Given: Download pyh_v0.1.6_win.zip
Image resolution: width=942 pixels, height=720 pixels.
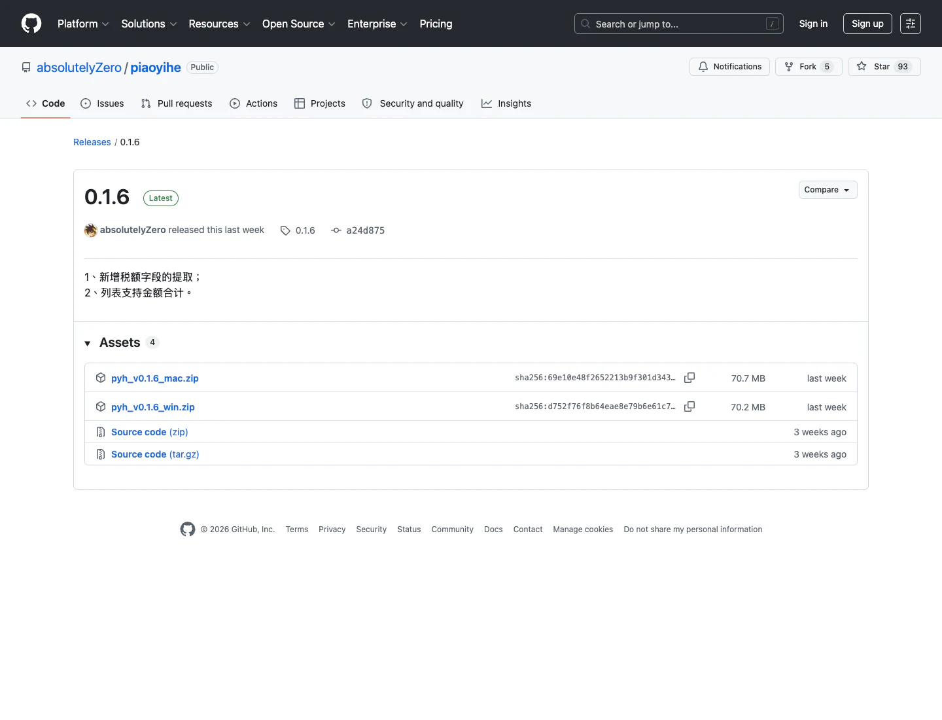Looking at the screenshot, I should [153, 407].
